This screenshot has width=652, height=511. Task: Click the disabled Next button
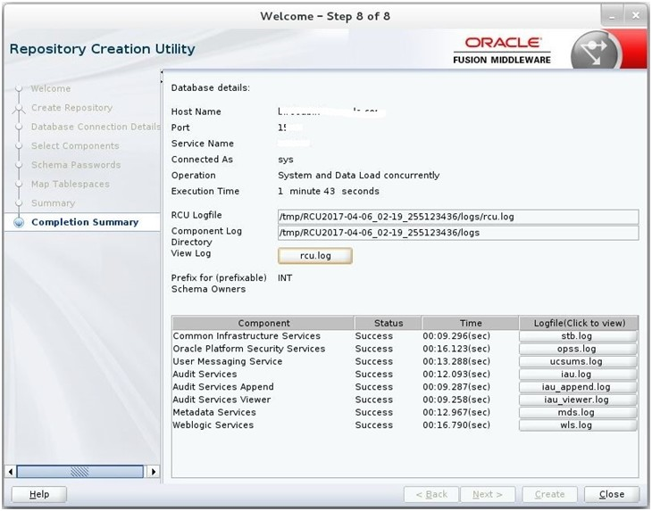pyautogui.click(x=488, y=494)
